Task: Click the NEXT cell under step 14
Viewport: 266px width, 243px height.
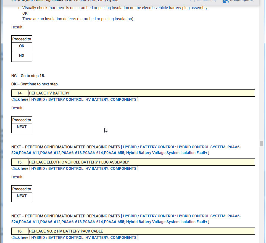Action: click(22, 128)
